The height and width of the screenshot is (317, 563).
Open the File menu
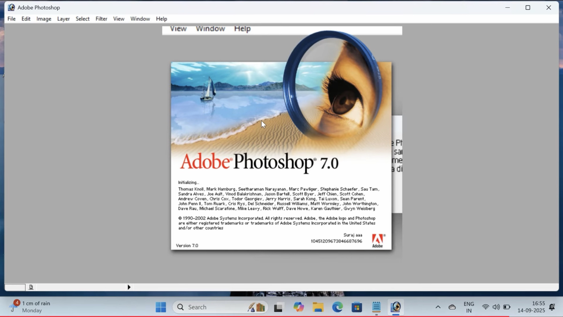(x=12, y=19)
